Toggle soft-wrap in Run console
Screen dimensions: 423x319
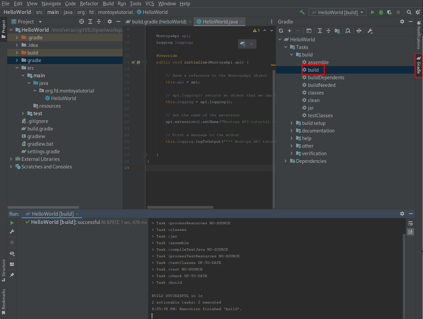coord(410,223)
